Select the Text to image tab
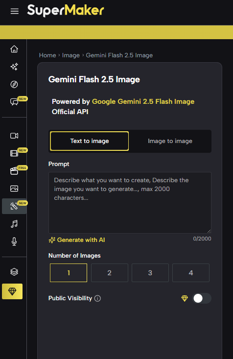 [x=90, y=141]
